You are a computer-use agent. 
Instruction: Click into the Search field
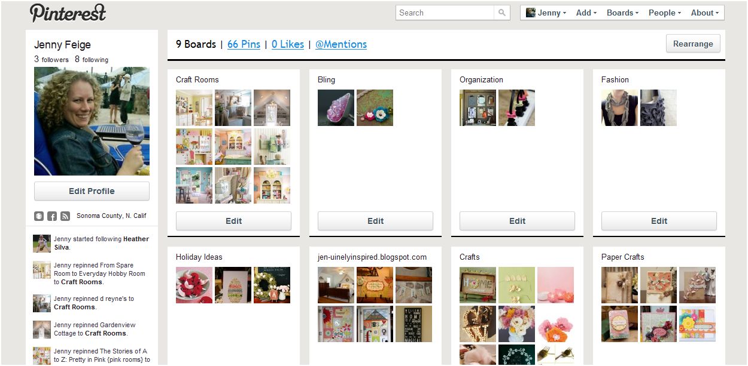[x=445, y=13]
